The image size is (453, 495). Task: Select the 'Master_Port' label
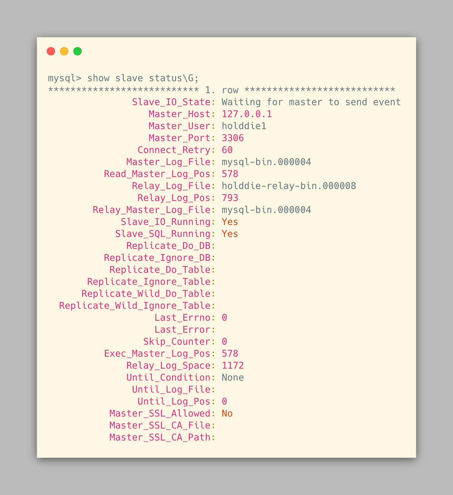pos(180,138)
